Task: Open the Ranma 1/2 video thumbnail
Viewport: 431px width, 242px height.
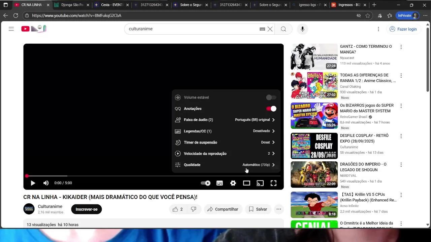Action: pos(314,85)
